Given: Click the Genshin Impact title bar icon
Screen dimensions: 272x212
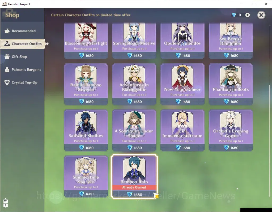Looking at the screenshot, I should pyautogui.click(x=4, y=4).
